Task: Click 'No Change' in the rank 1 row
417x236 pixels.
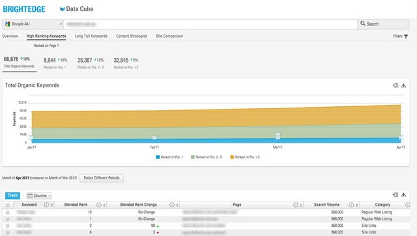Action: [x=146, y=219]
